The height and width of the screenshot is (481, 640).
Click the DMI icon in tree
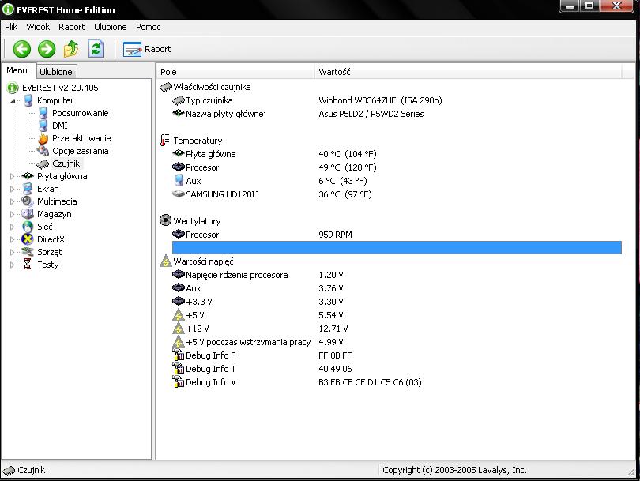click(x=43, y=126)
